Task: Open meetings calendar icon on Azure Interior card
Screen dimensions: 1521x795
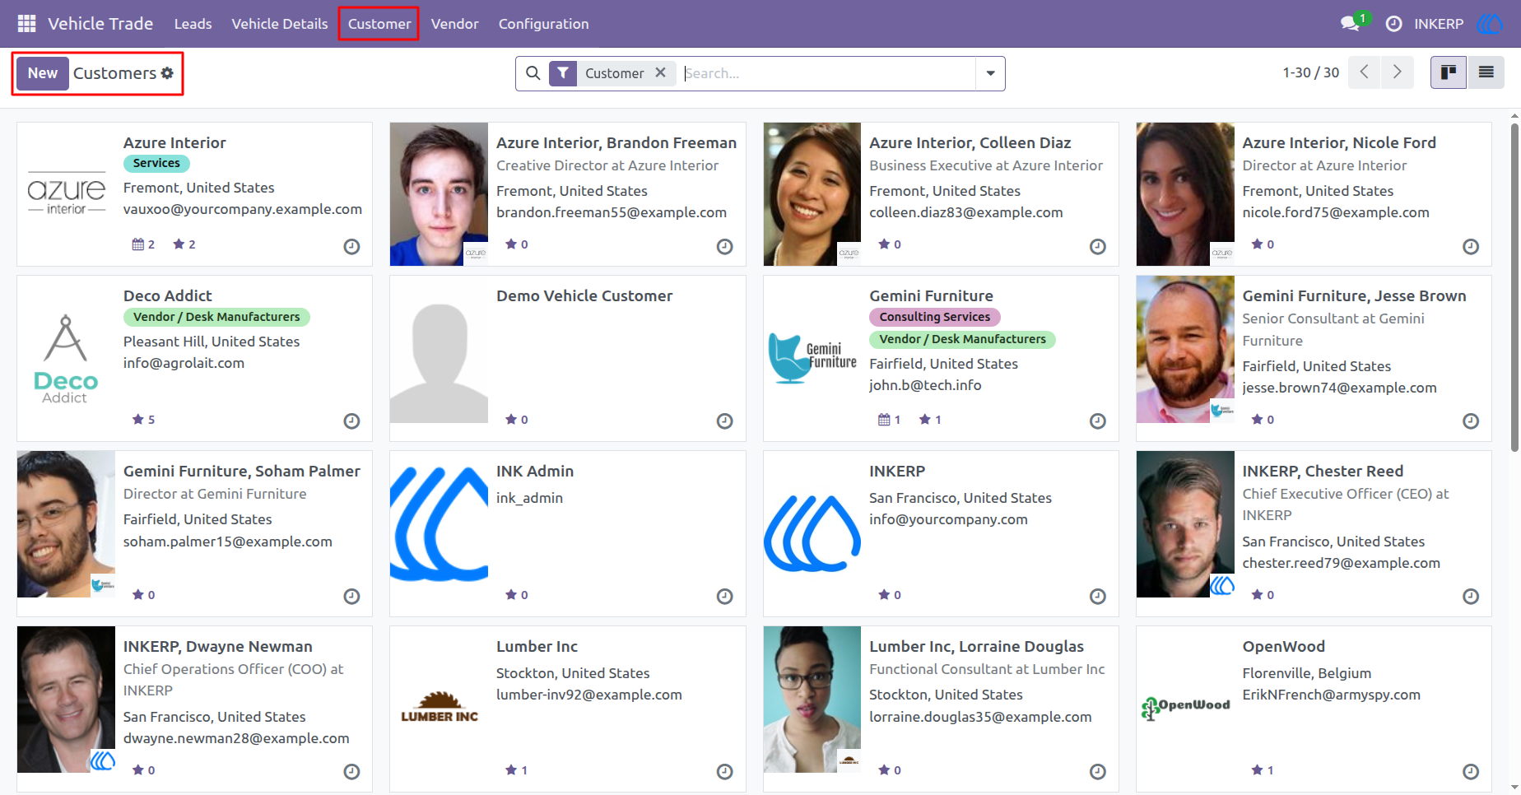Action: pos(138,244)
